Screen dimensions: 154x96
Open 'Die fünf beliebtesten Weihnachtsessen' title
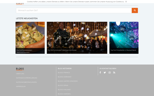click(24, 51)
